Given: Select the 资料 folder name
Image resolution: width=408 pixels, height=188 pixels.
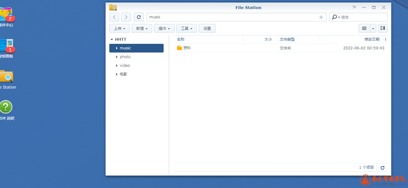Looking at the screenshot, I should click(x=187, y=48).
